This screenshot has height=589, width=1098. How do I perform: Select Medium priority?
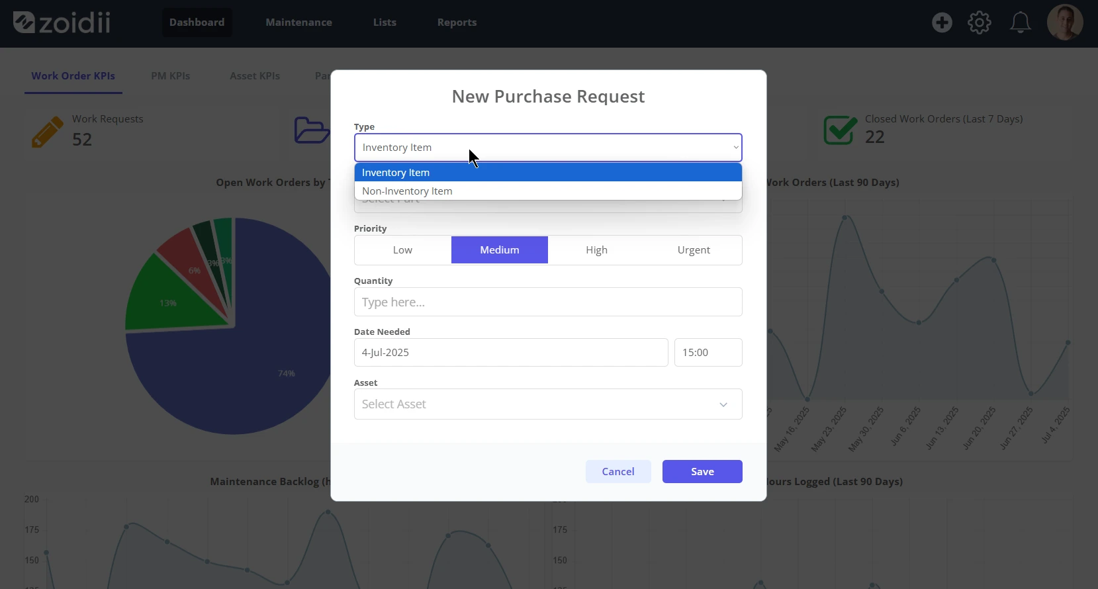pyautogui.click(x=500, y=250)
